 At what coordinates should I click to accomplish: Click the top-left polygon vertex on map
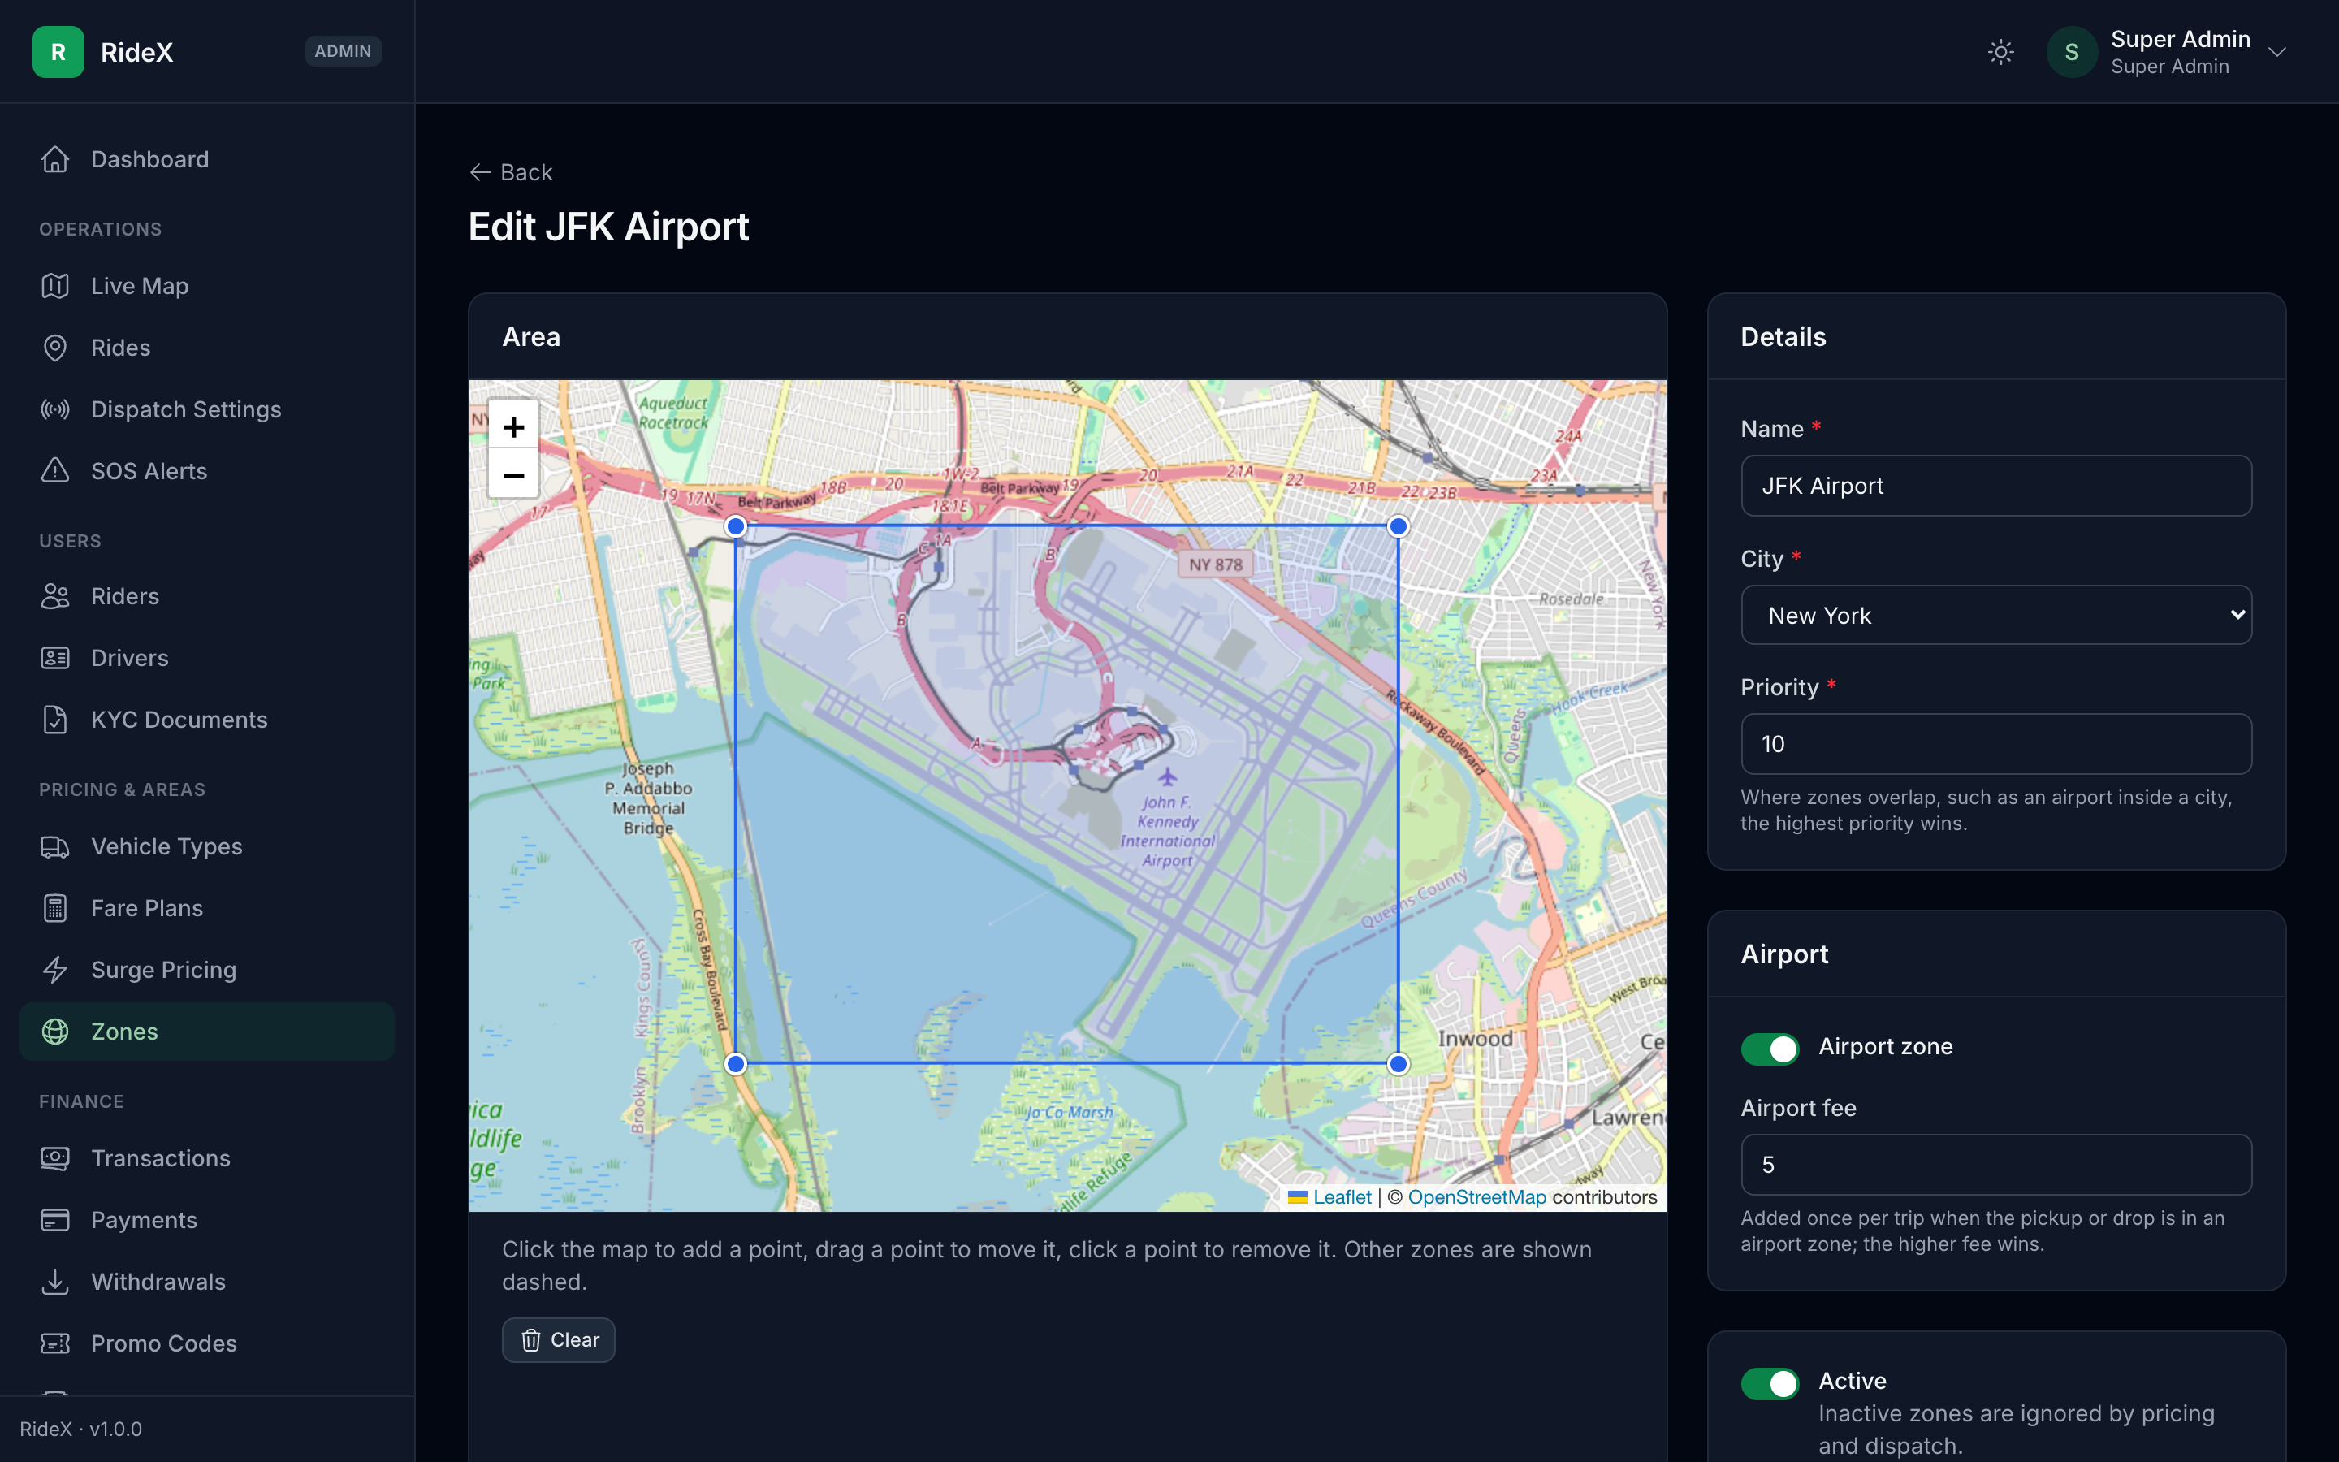[x=736, y=526]
